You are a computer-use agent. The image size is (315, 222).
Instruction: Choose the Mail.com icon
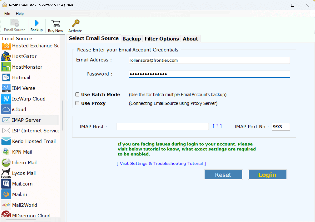point(6,184)
